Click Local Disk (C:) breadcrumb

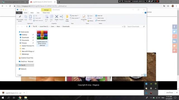[x=44, y=26]
